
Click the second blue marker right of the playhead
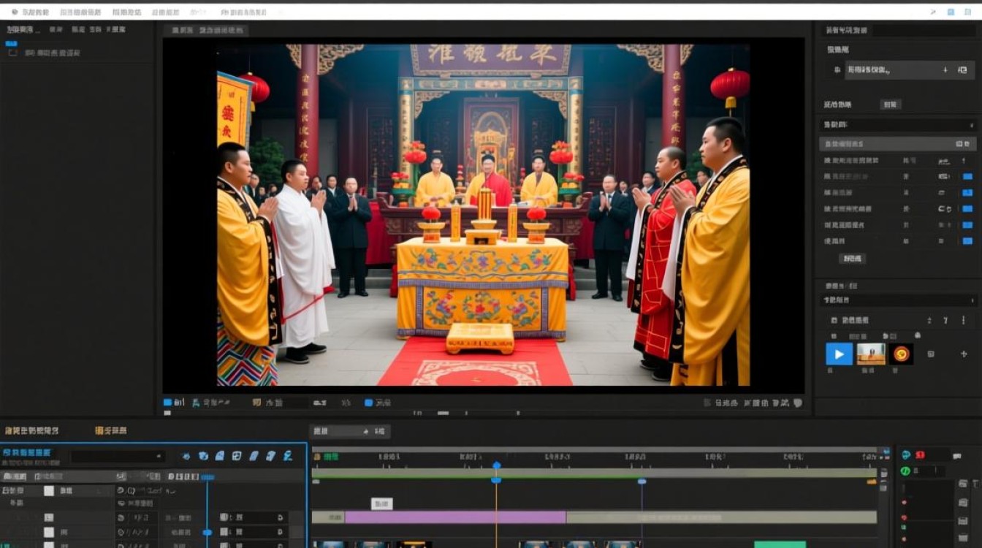pos(642,482)
